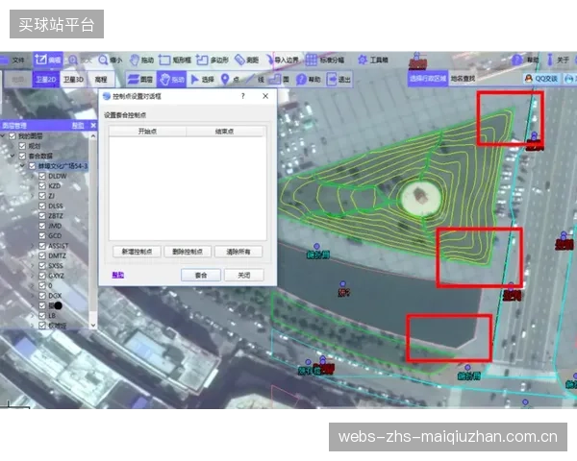Image resolution: width=577 pixels, height=461 pixels.
Task: Collapse the 蚌埠文化广场54-3 tree node
Action: tap(23, 166)
